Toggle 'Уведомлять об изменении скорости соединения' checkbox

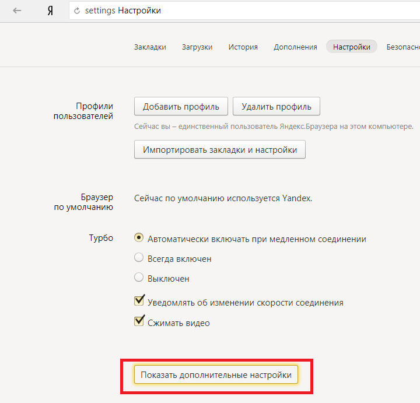point(139,302)
